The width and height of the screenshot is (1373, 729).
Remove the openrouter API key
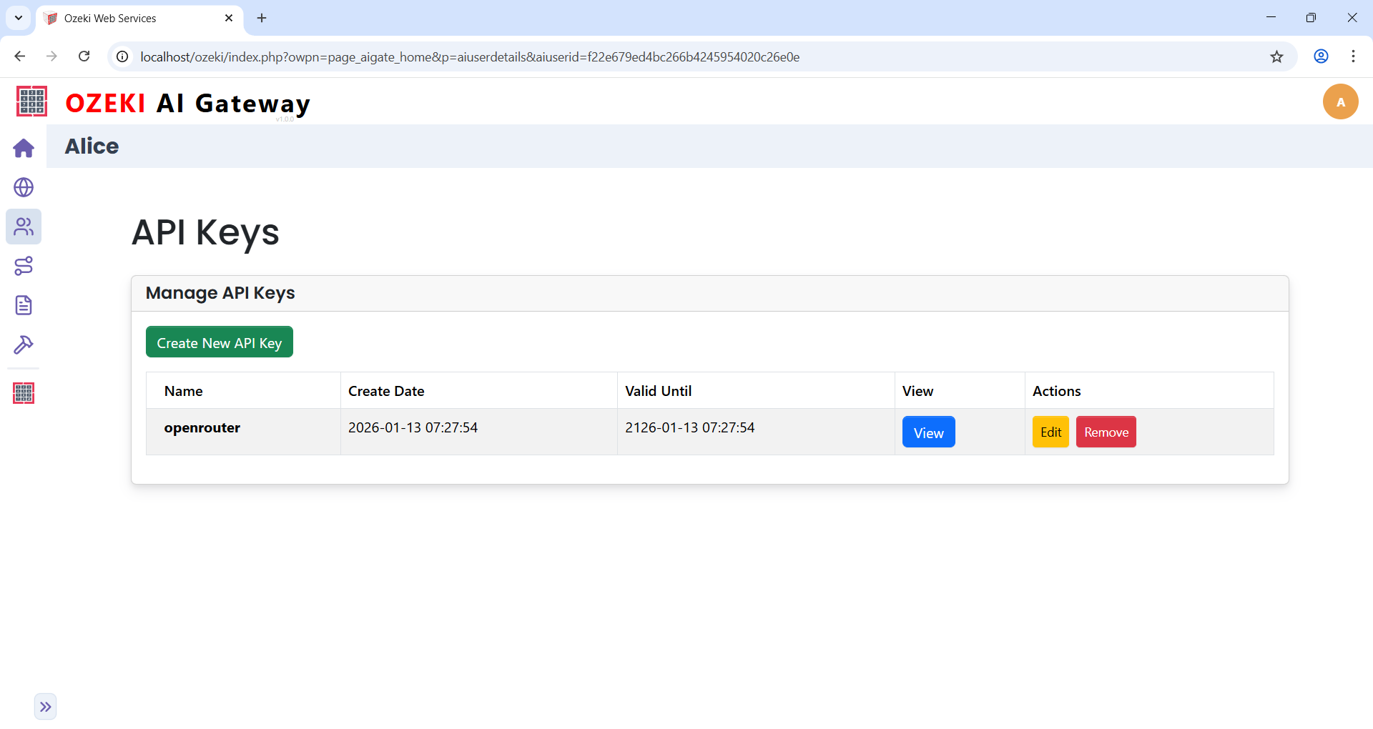pyautogui.click(x=1106, y=432)
